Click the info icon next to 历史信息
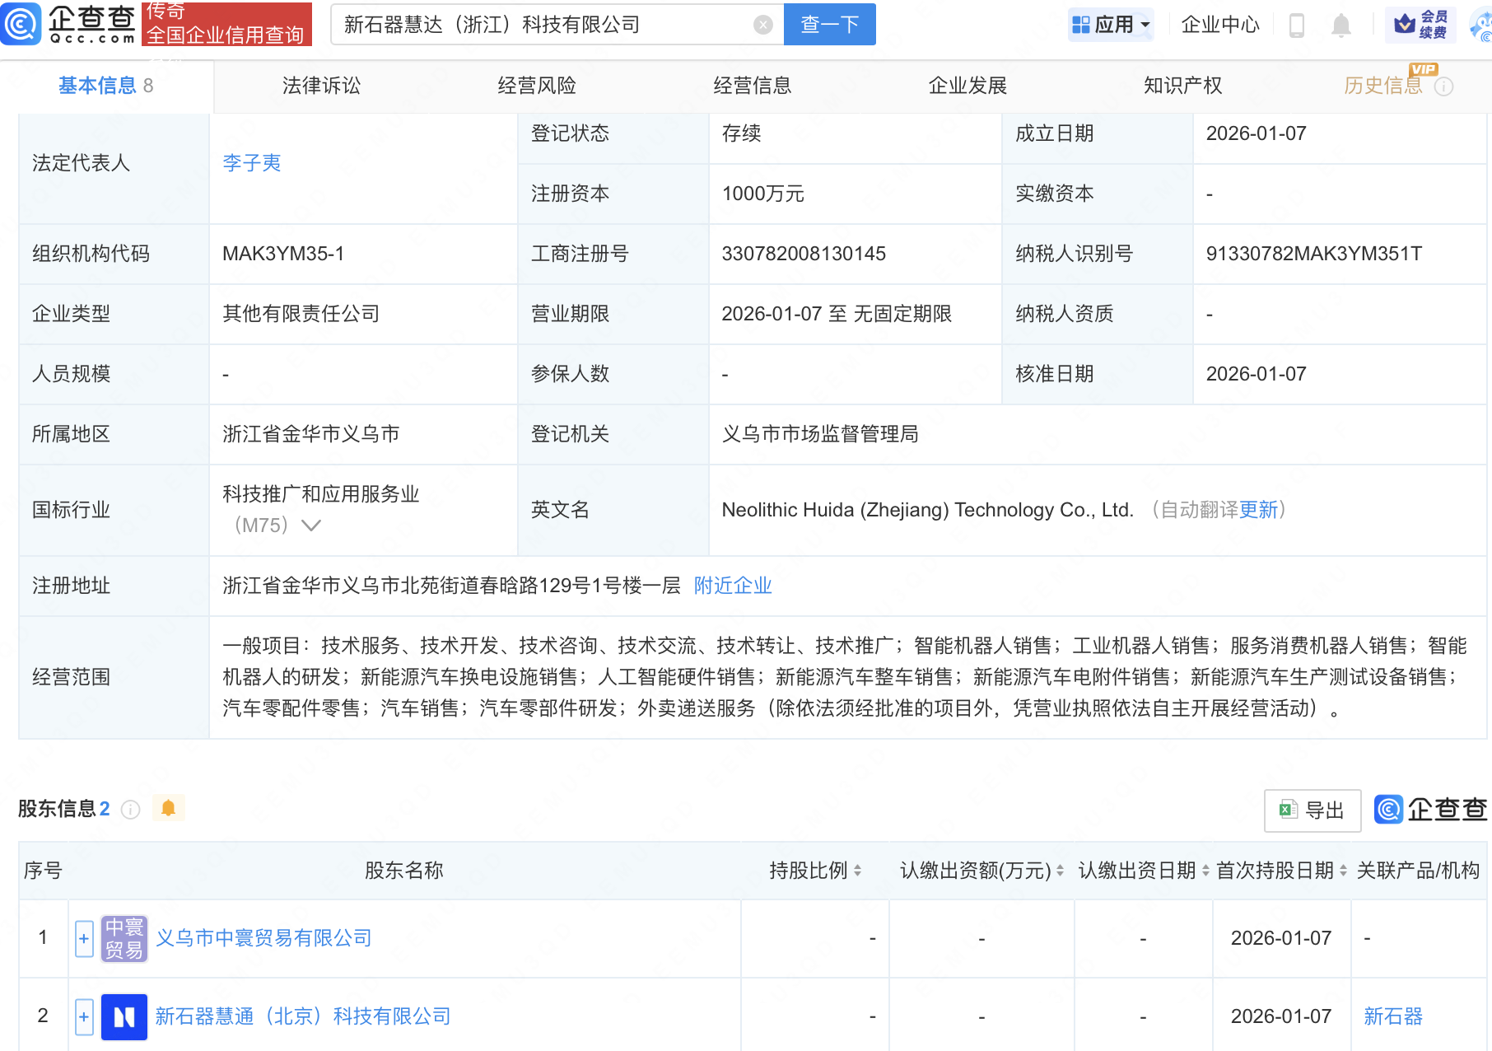This screenshot has width=1492, height=1051. tap(1444, 86)
